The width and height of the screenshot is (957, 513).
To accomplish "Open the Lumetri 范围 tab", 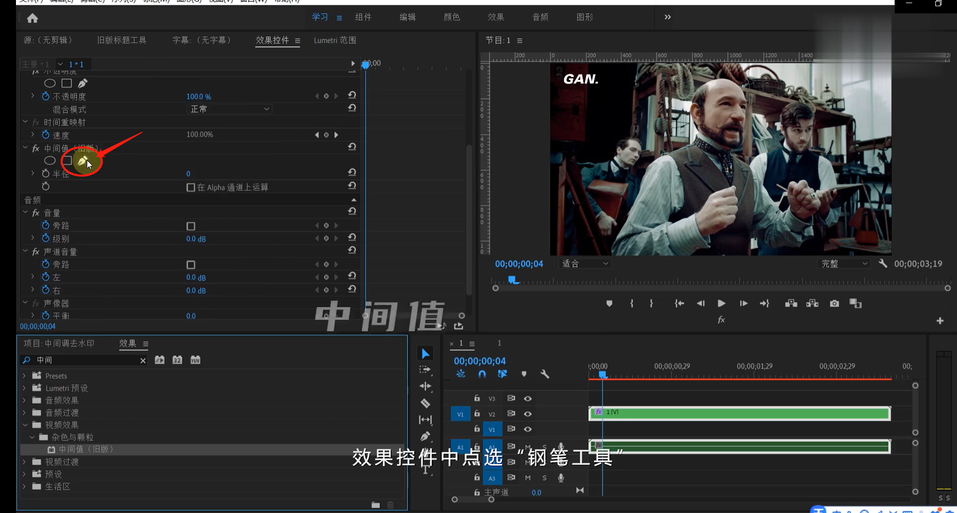I will point(335,40).
